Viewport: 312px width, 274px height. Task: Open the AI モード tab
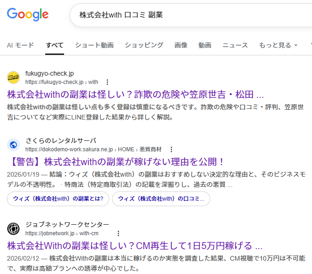[20, 45]
